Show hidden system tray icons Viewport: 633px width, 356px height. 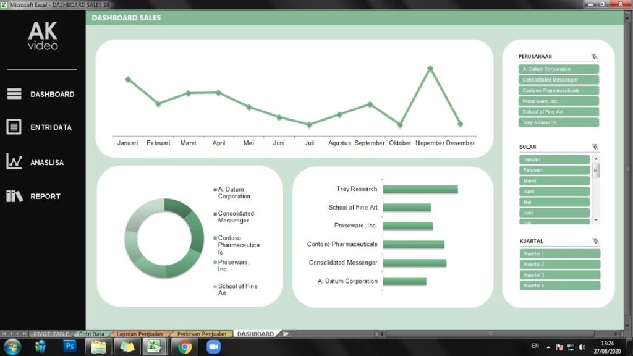point(548,347)
